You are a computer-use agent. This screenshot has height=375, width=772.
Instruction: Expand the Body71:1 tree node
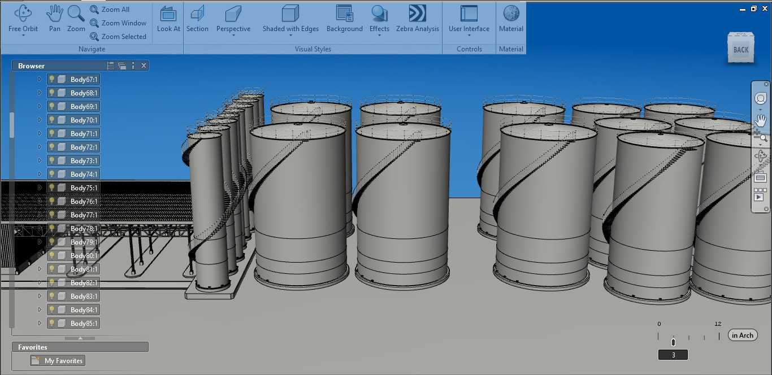[x=40, y=133]
